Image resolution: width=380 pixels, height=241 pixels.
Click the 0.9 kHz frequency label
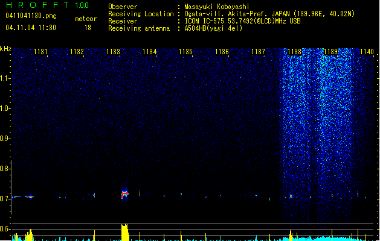(x=5, y=139)
